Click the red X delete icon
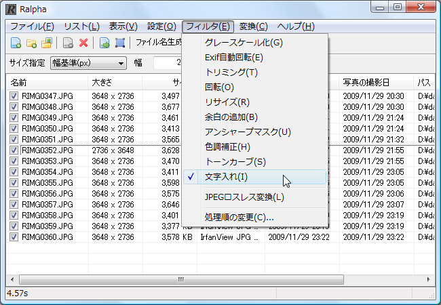 tap(83, 43)
